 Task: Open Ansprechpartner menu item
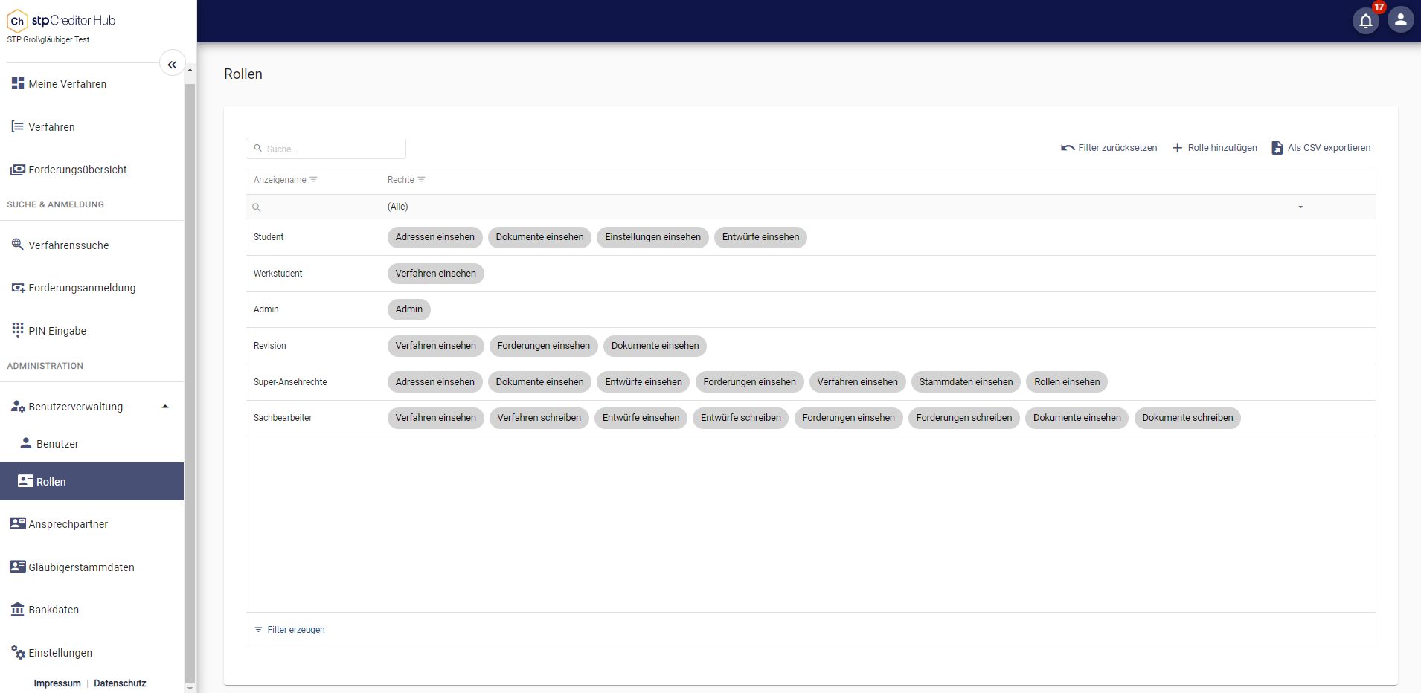(x=68, y=524)
